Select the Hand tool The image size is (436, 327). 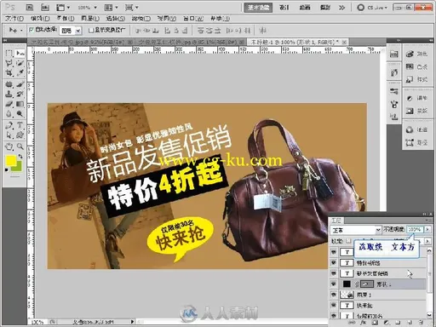pyautogui.click(x=9, y=146)
